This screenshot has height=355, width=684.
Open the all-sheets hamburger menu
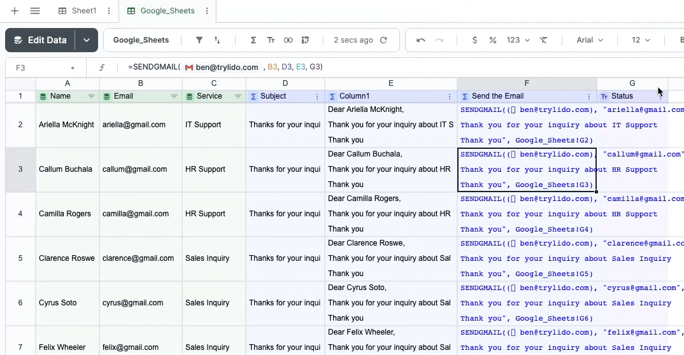click(x=35, y=11)
